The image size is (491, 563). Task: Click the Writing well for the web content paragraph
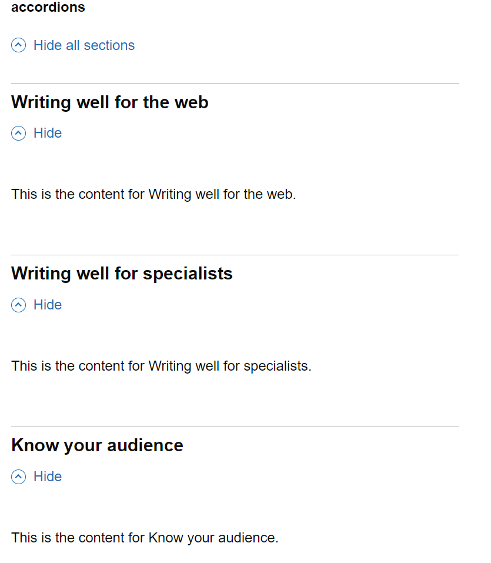click(153, 194)
